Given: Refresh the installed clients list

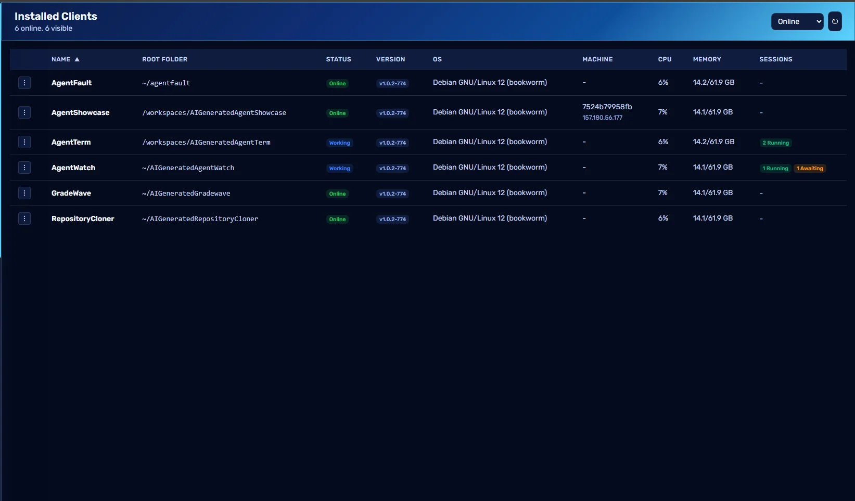Looking at the screenshot, I should (x=835, y=21).
